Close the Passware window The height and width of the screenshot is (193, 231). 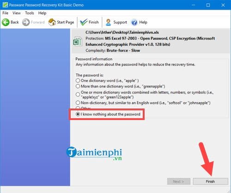(223, 5)
